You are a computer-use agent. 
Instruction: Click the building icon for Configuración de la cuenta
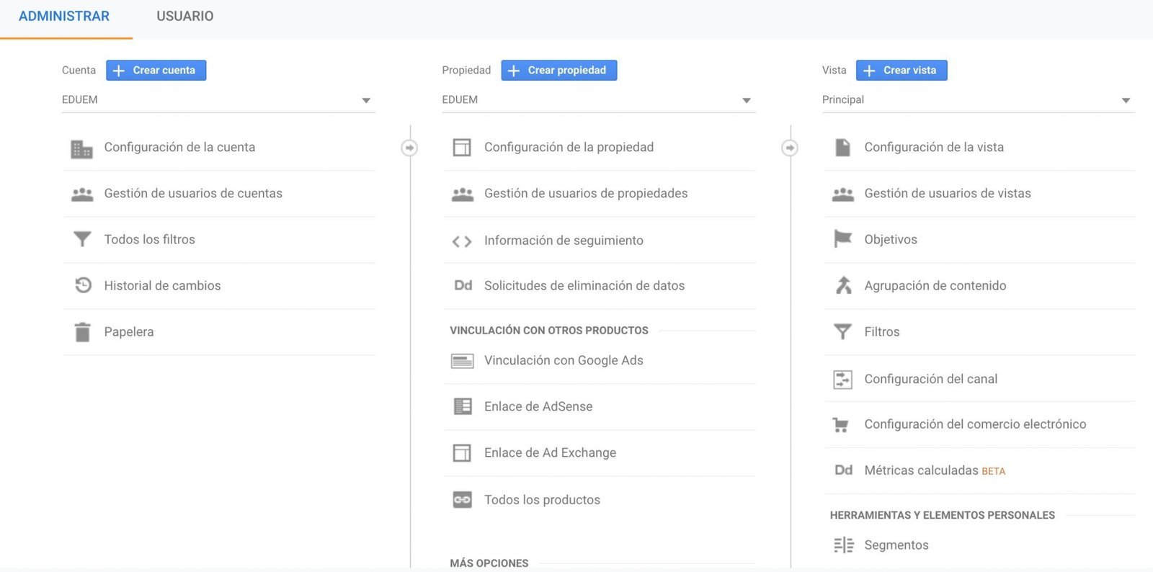(x=82, y=148)
